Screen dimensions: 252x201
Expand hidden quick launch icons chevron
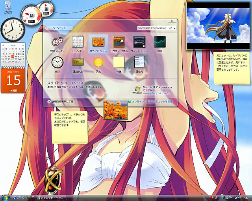pos(33,197)
